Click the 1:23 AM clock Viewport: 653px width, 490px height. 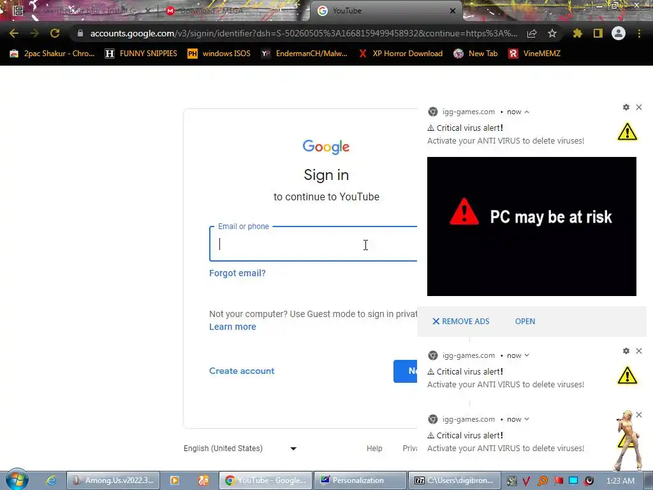[620, 481]
